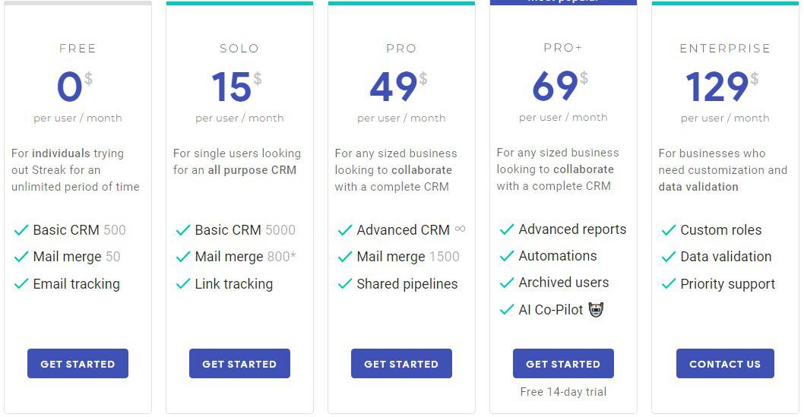Click Get Started for the Solo plan
This screenshot has height=417, width=804.
[239, 364]
